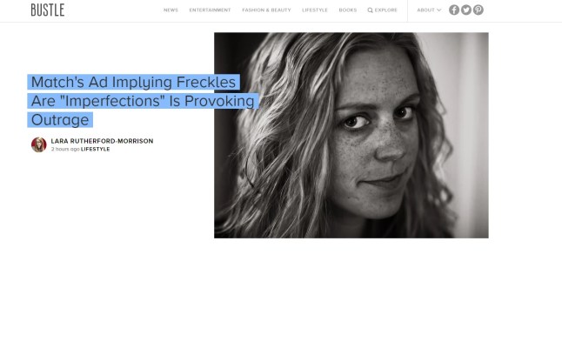Click the chevron next to About
The width and height of the screenshot is (562, 355).
click(438, 10)
